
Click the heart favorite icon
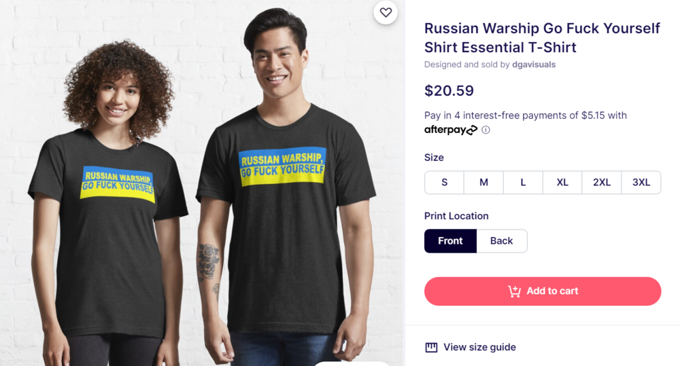pos(386,12)
